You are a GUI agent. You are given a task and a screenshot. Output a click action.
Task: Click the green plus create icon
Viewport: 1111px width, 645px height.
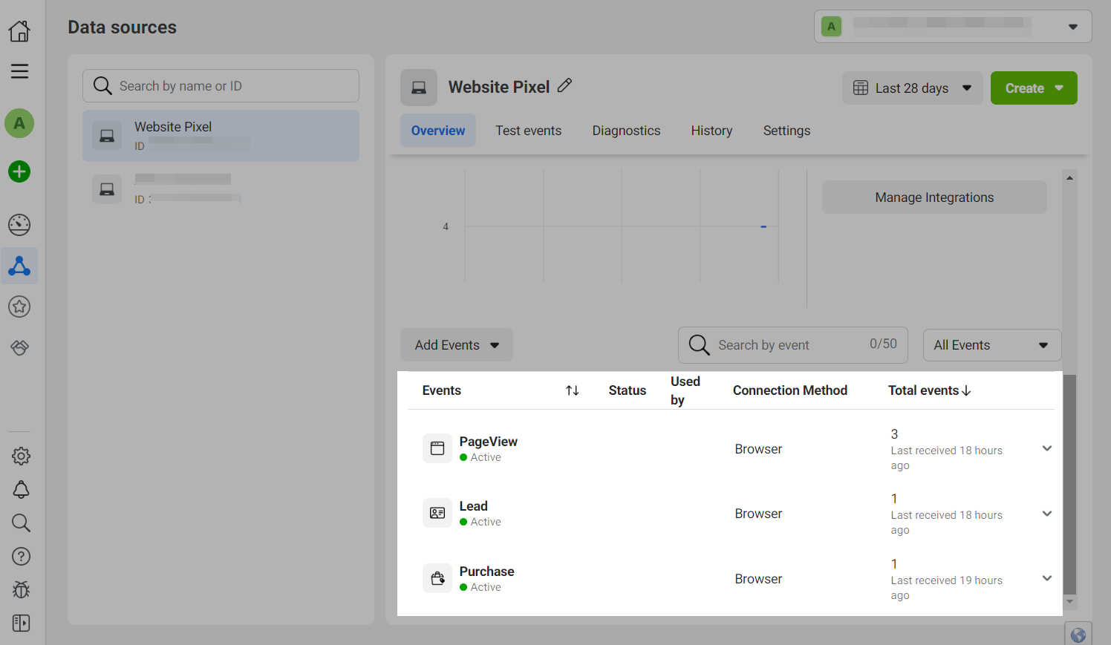(x=19, y=171)
